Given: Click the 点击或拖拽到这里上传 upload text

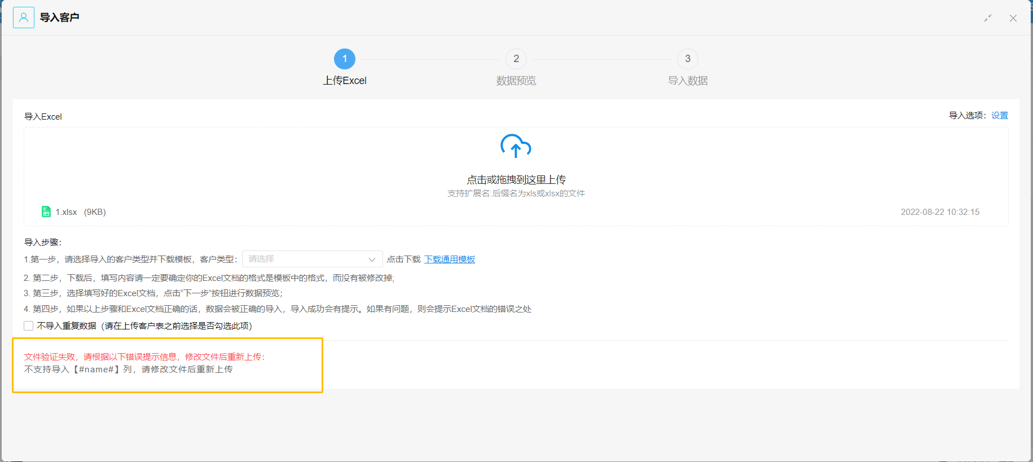Looking at the screenshot, I should (516, 179).
